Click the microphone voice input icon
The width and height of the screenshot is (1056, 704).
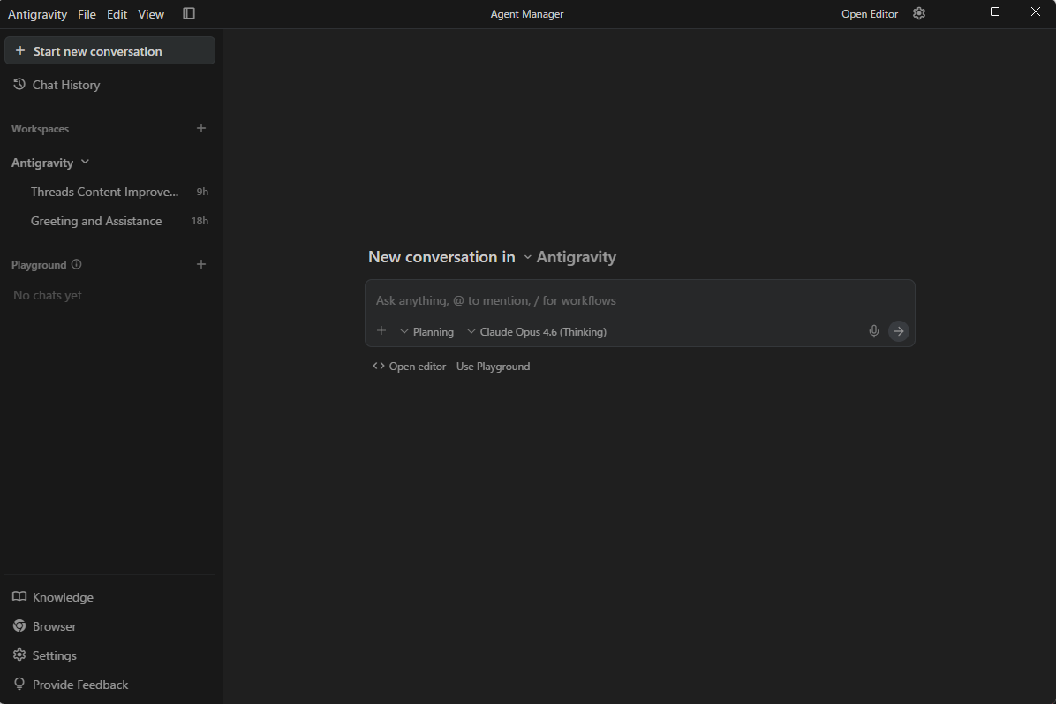[x=873, y=331]
